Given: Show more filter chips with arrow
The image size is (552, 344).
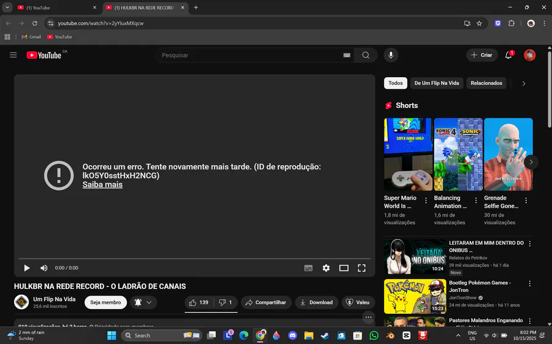Looking at the screenshot, I should click(524, 84).
